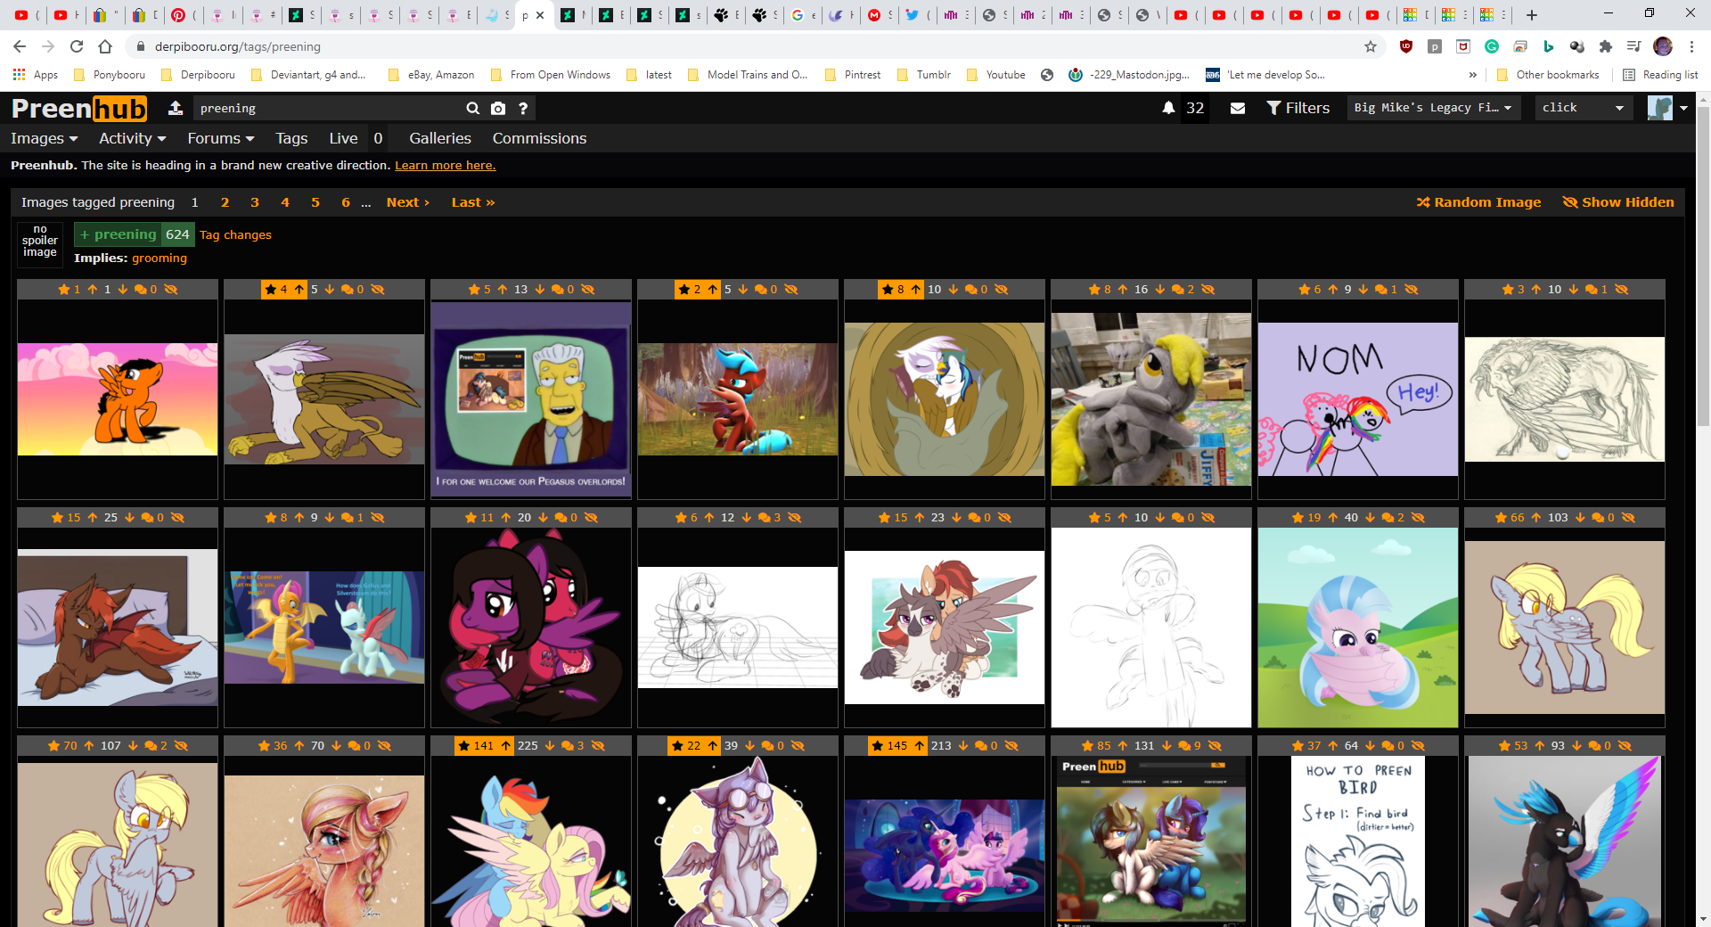Open the 'How to Preen Bird' thumbnail
The width and height of the screenshot is (1711, 927).
coord(1358,841)
